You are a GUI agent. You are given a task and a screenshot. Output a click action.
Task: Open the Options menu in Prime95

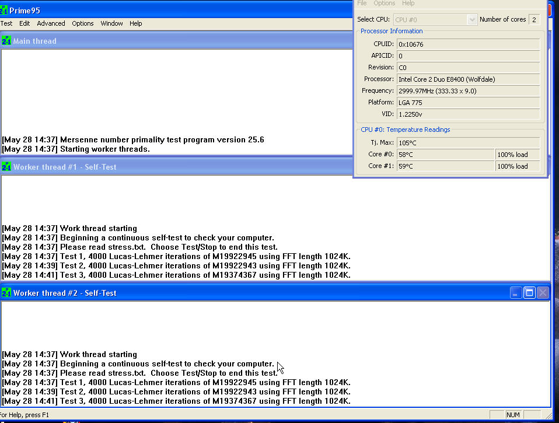point(83,23)
